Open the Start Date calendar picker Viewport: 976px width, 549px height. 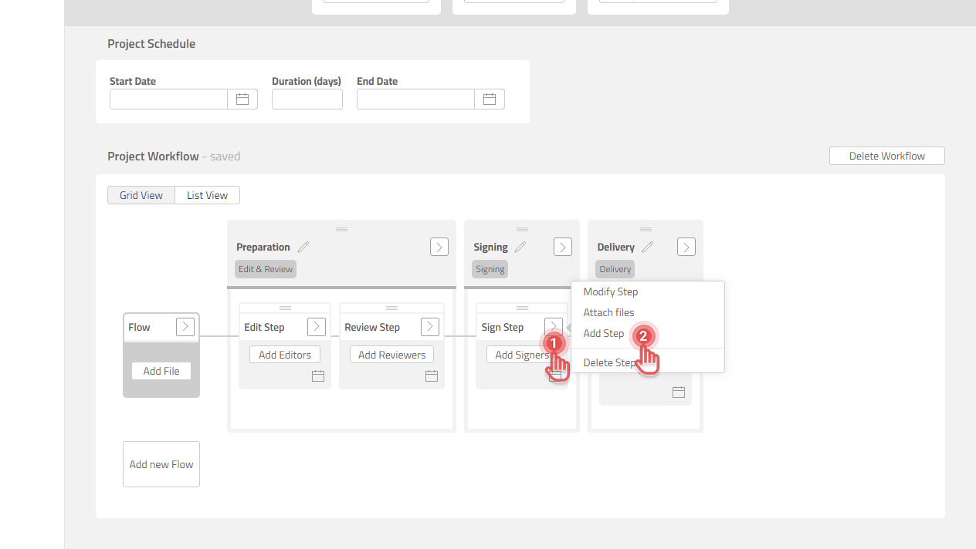point(242,99)
